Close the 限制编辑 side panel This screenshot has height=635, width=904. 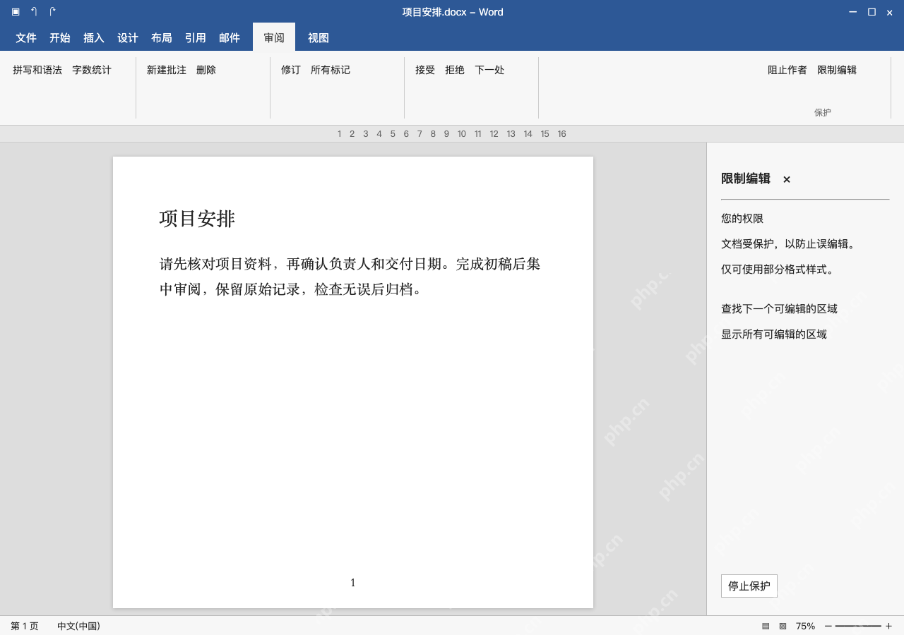(x=787, y=179)
